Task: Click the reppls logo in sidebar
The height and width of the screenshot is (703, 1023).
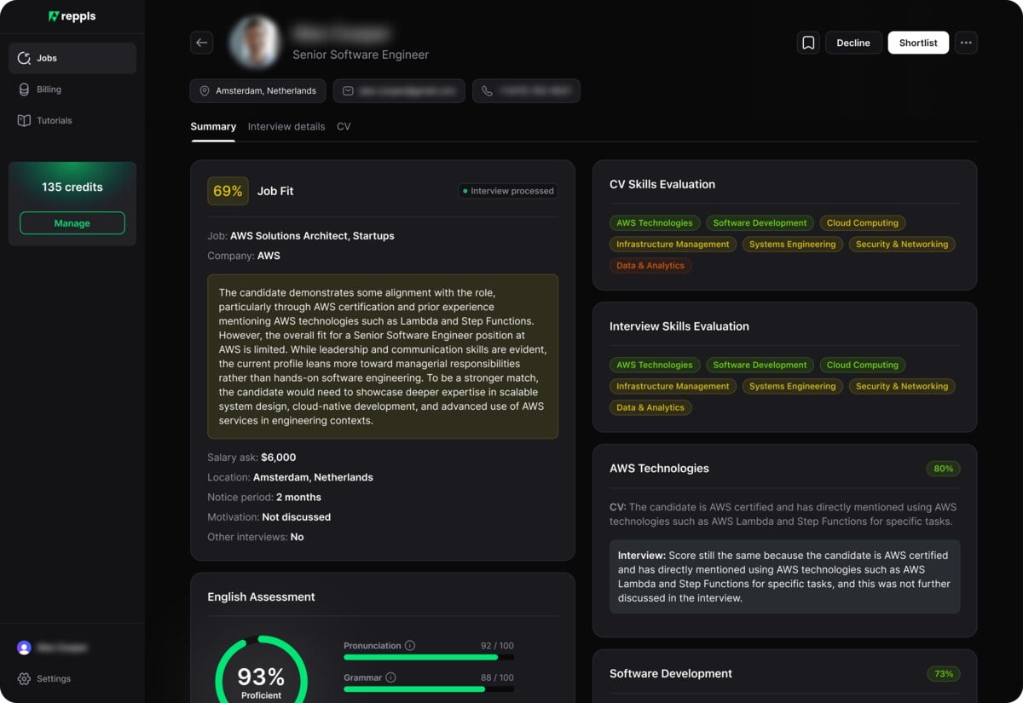Action: [x=72, y=16]
